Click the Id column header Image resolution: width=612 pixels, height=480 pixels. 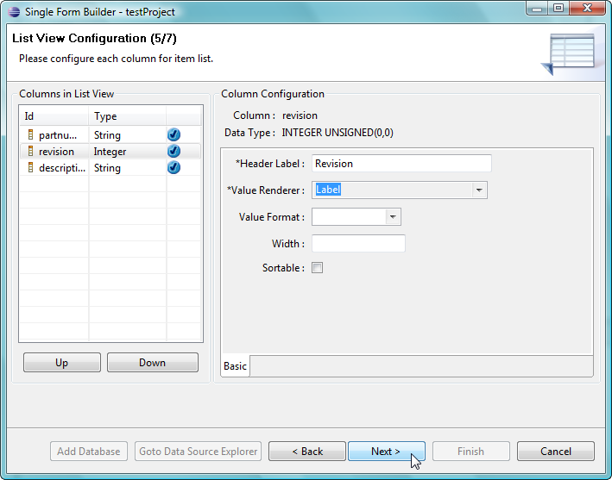29,116
